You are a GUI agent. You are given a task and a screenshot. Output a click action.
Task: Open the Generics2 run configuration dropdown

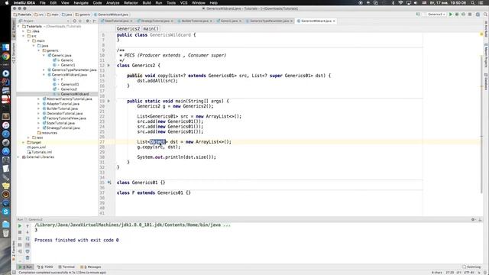point(436,15)
